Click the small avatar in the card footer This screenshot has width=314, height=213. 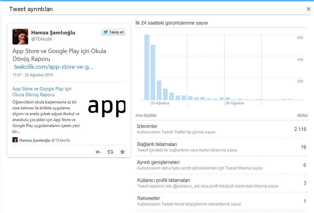tap(15, 140)
